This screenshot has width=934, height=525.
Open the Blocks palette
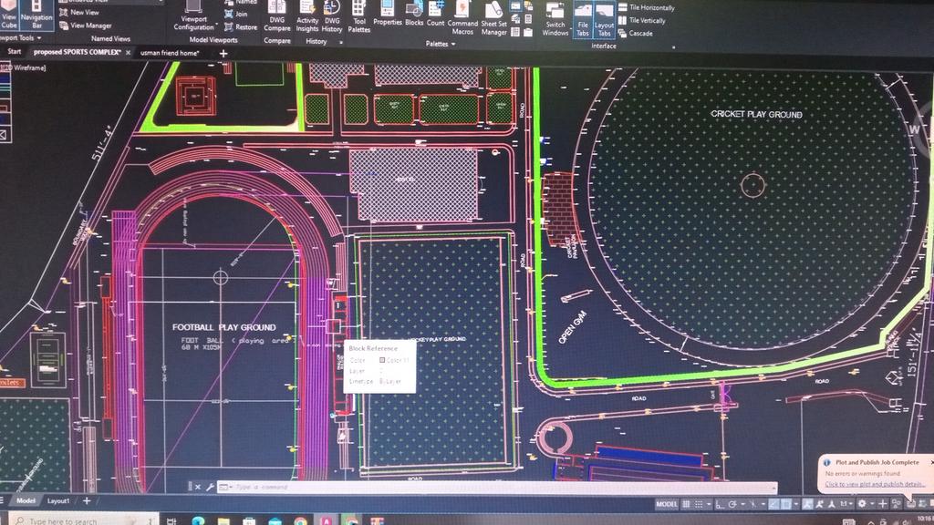click(x=414, y=15)
